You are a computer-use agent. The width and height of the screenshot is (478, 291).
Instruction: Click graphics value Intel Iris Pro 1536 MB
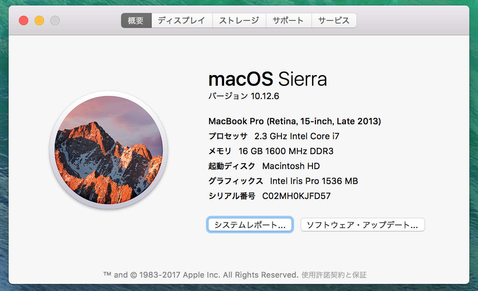point(314,181)
